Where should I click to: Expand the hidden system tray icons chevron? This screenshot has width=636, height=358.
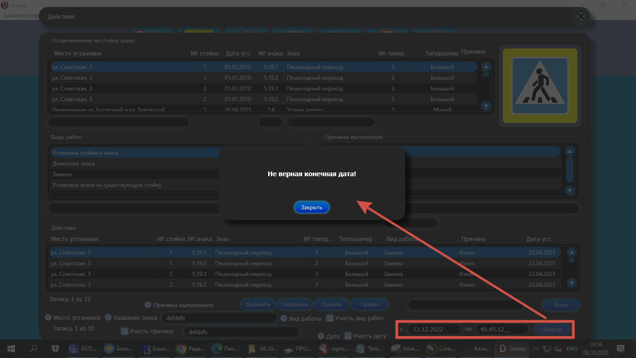click(536, 349)
